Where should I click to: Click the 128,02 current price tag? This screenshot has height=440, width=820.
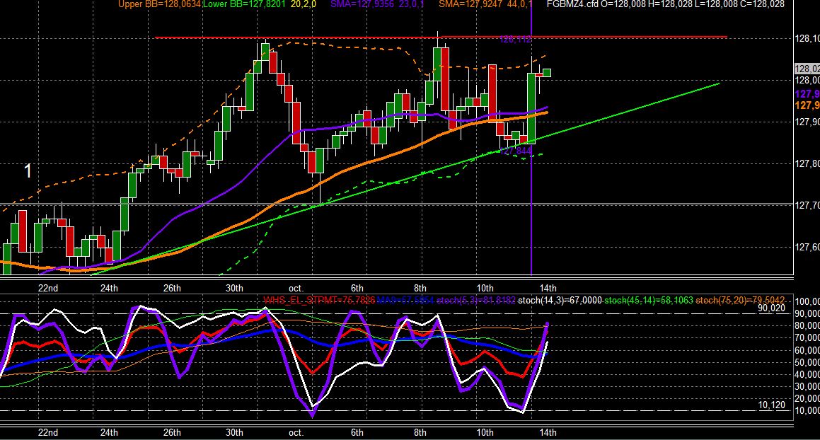[807, 69]
